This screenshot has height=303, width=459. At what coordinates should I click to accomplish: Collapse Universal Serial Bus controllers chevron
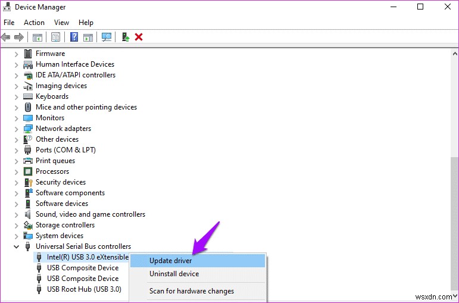[17, 247]
